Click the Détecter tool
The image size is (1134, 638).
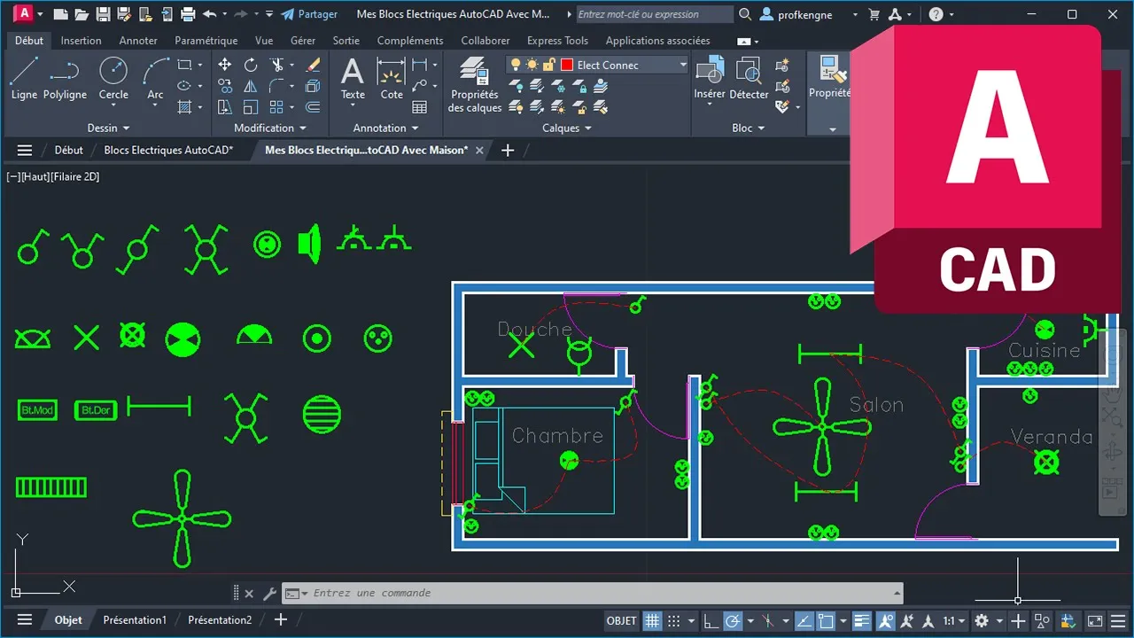749,78
